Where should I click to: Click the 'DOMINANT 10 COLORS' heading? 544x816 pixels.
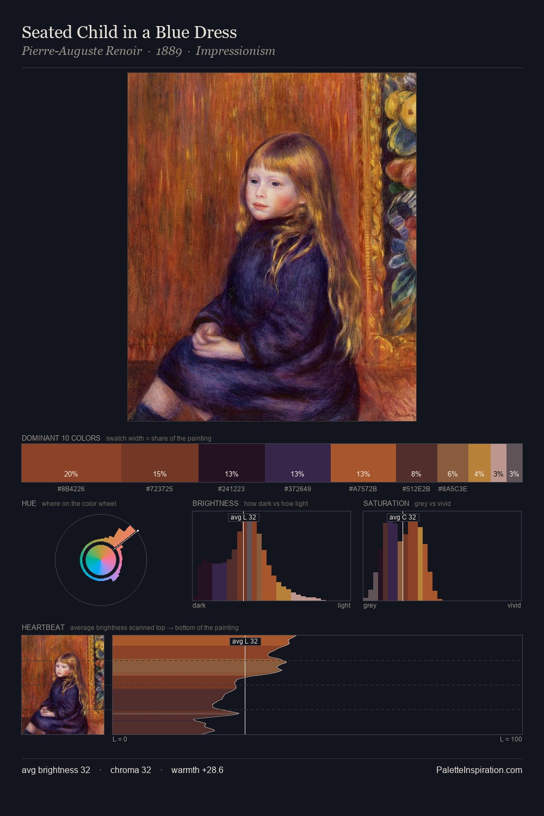61,438
